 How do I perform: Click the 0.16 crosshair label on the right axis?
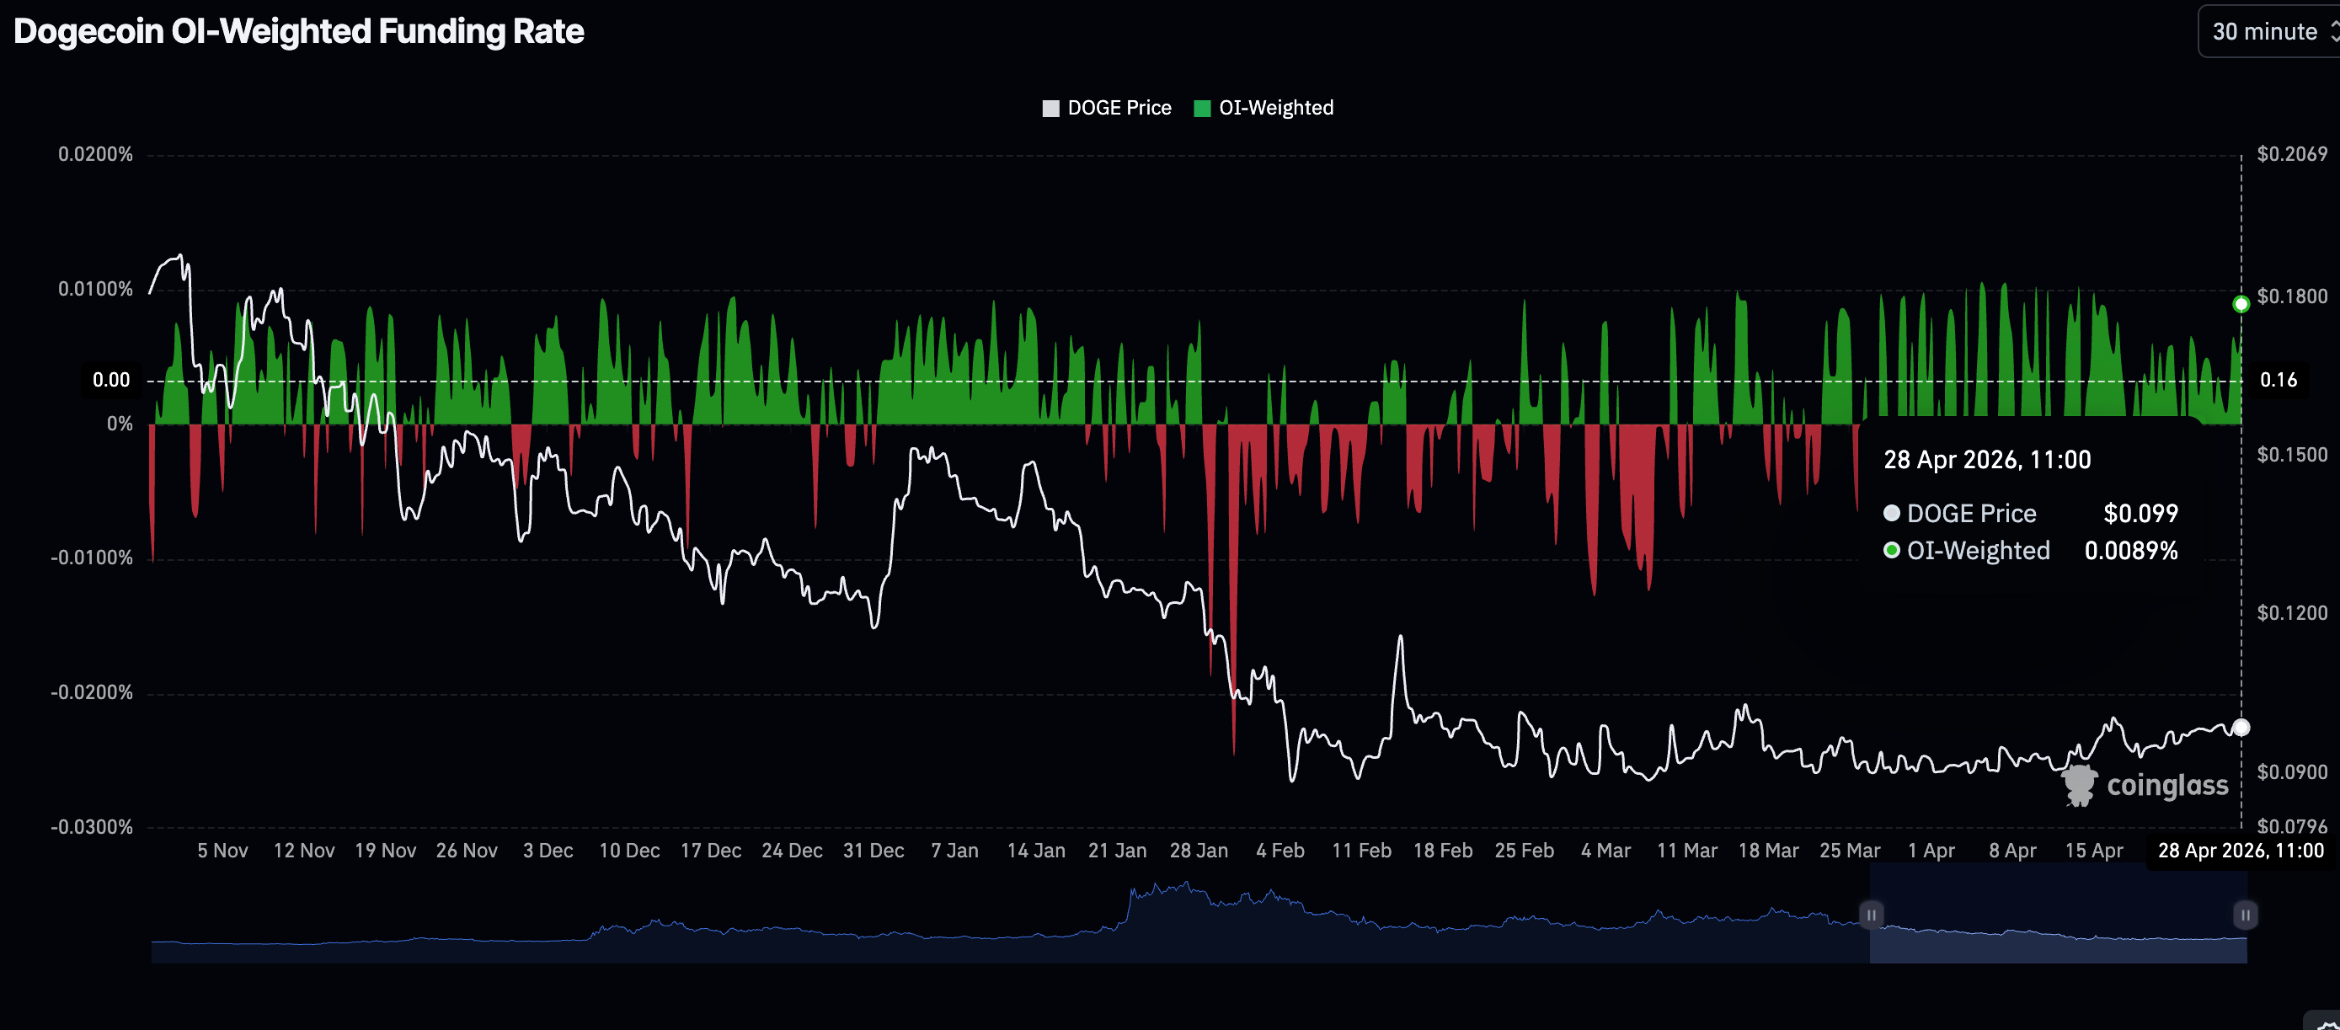tap(2279, 380)
